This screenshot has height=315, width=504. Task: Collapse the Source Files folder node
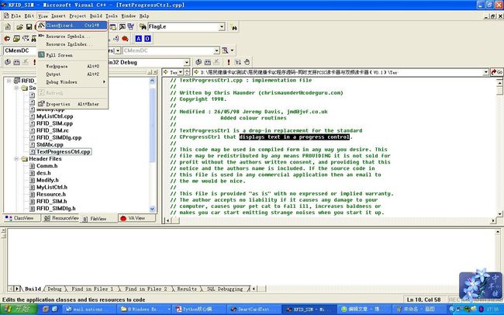pos(16,88)
